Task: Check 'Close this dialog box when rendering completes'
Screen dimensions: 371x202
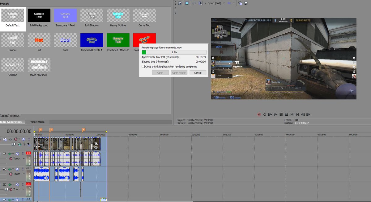Action: pos(143,66)
